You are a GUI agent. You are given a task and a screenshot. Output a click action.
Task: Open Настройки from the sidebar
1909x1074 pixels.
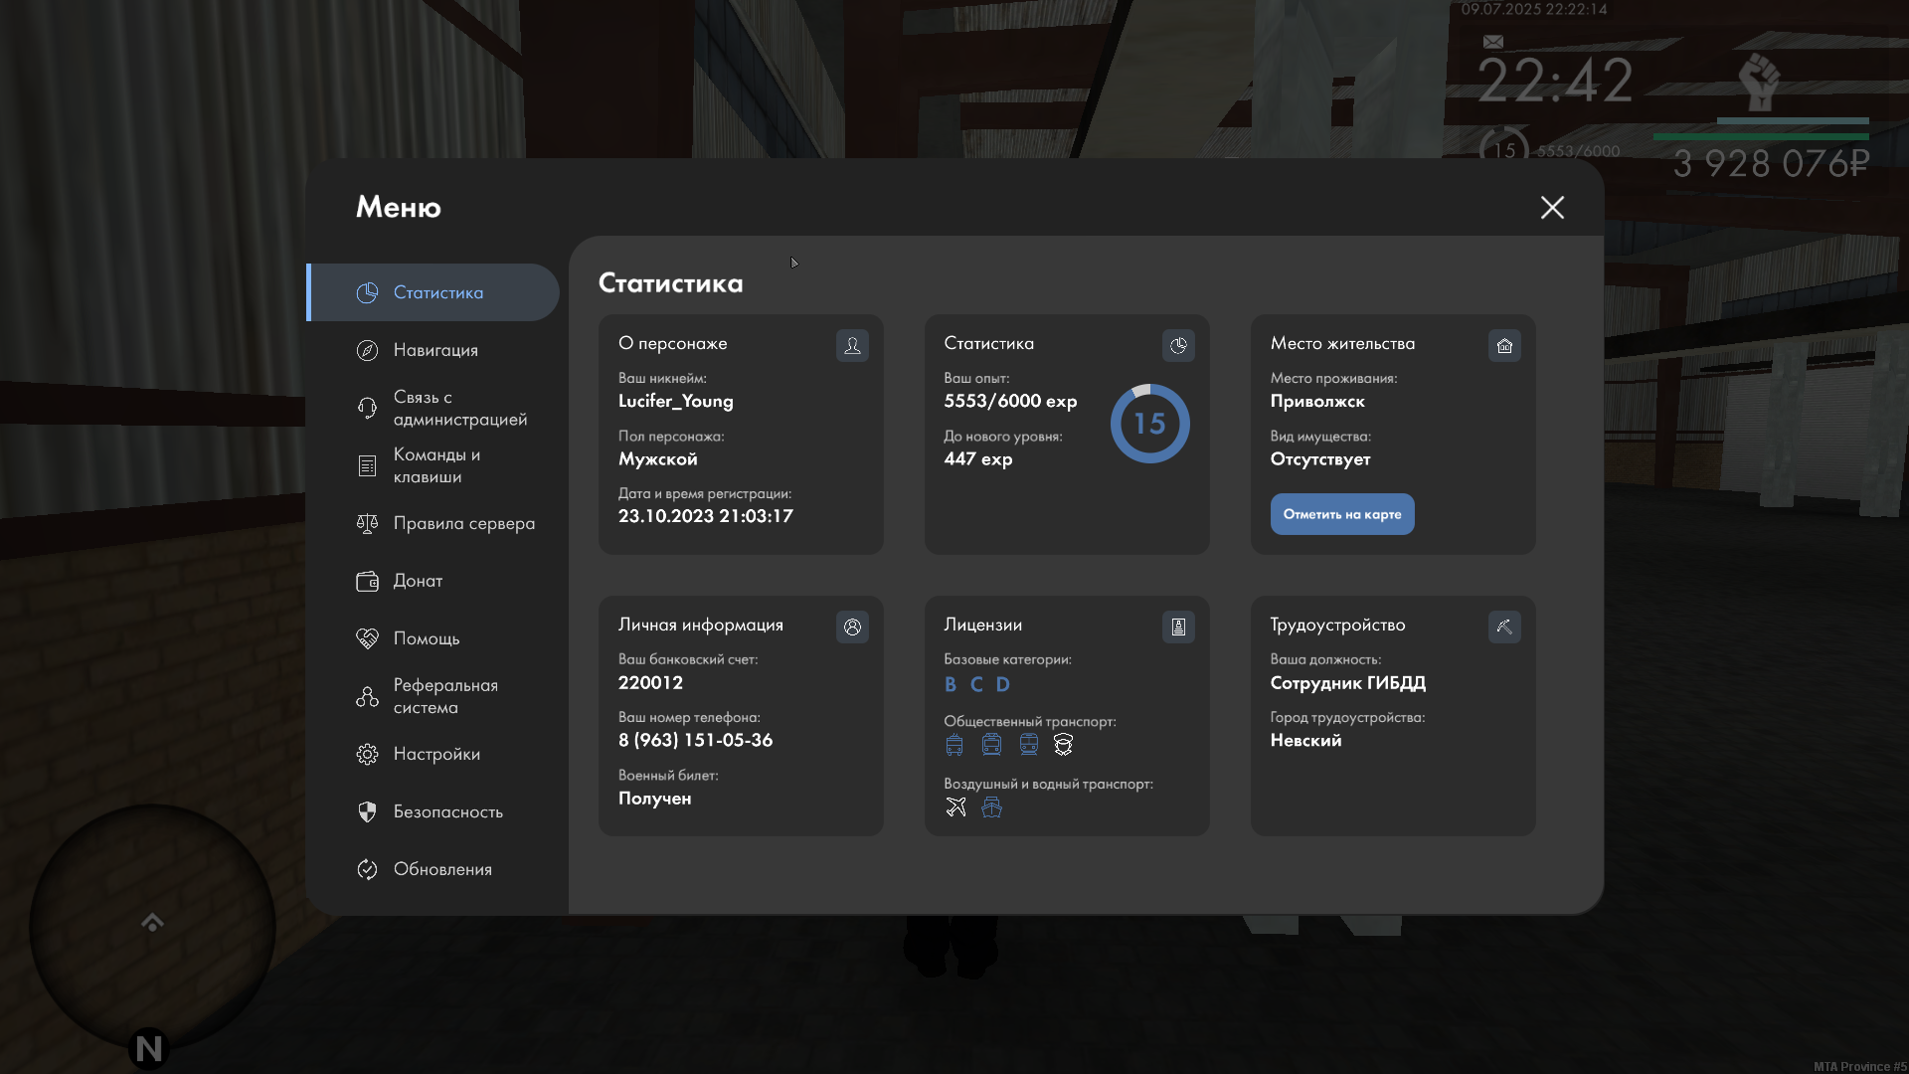[435, 754]
